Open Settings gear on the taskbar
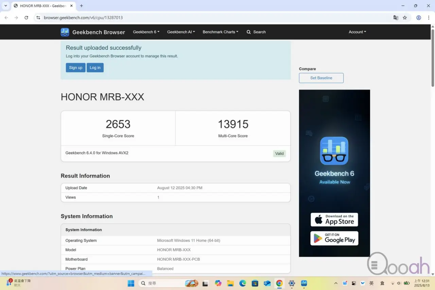This screenshot has height=290, width=435. point(292,283)
